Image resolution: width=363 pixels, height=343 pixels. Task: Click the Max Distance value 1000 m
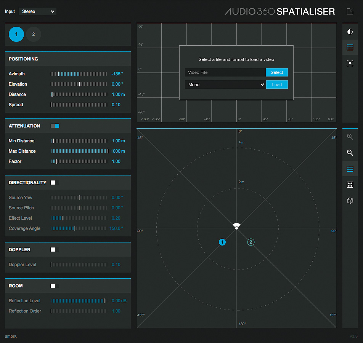117,151
